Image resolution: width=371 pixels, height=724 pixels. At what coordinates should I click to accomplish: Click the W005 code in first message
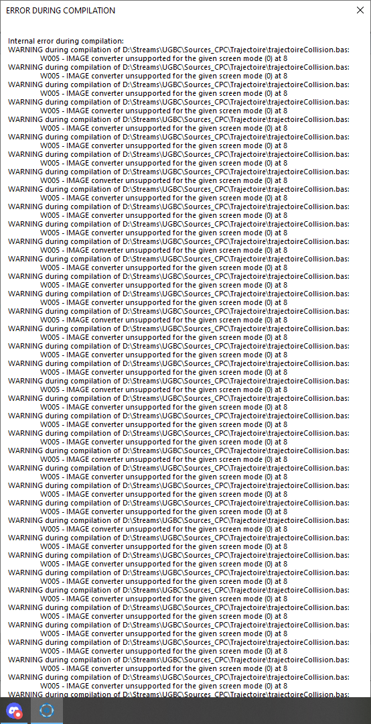51,58
